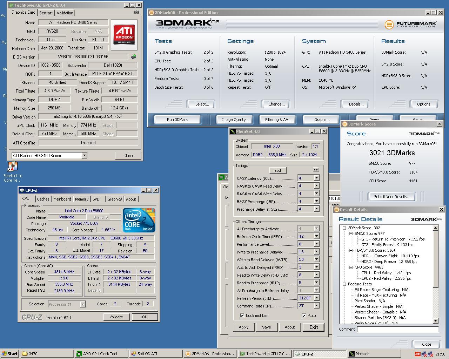Switch to SetLOD ATI in taskbar
Screen dimensions: 449x359
click(155, 354)
